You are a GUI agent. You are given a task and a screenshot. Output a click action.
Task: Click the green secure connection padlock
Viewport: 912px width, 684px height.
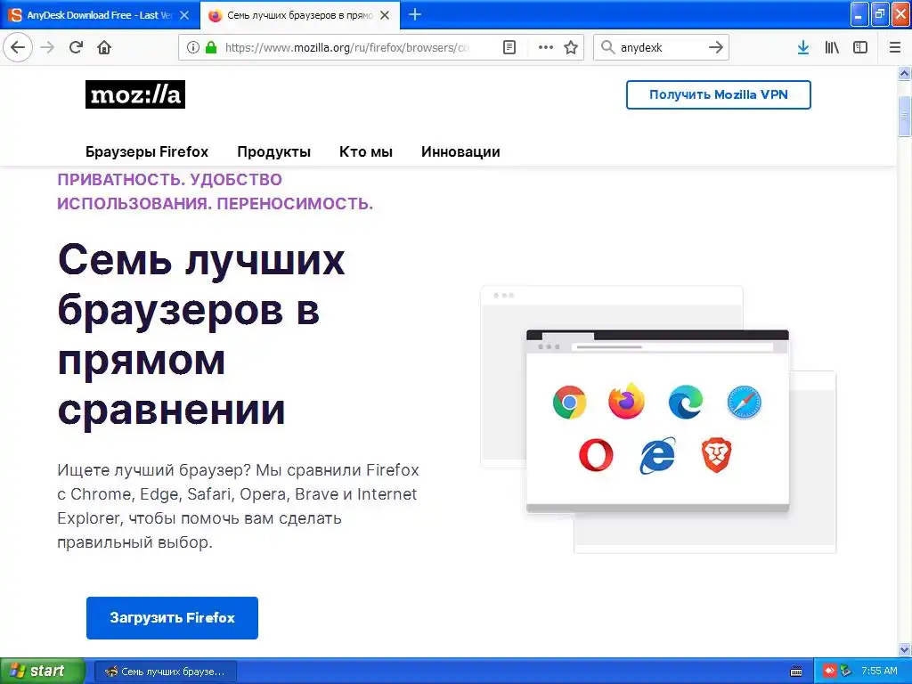(x=211, y=47)
